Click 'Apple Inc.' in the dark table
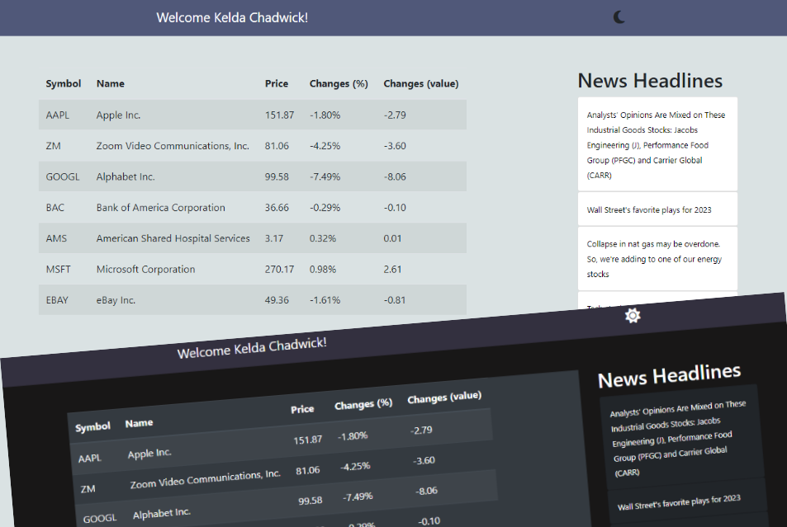The width and height of the screenshot is (787, 527). [149, 454]
